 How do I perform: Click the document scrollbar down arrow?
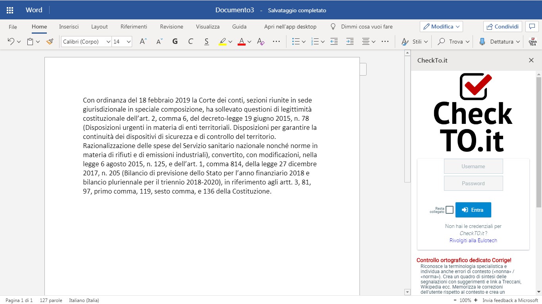click(407, 292)
